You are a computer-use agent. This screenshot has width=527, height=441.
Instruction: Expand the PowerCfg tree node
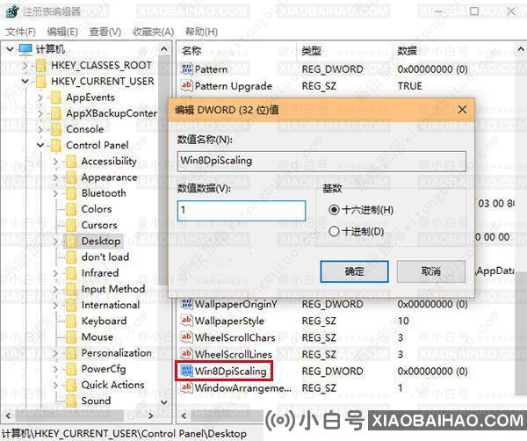(55, 369)
